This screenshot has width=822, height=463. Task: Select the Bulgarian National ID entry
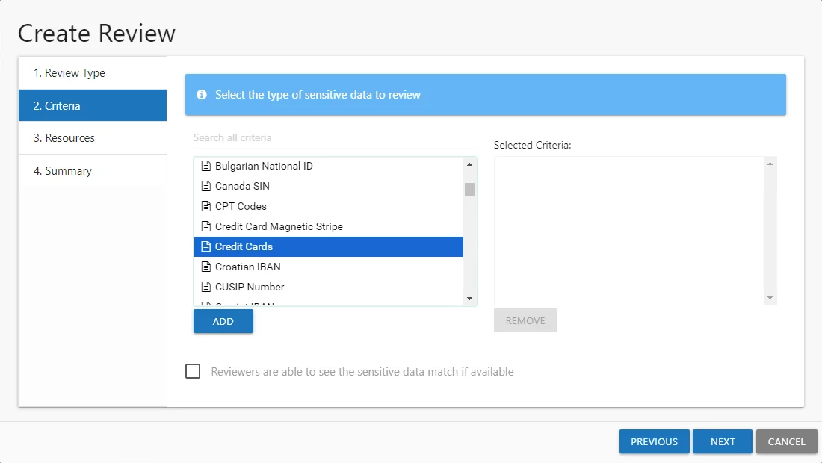pyautogui.click(x=329, y=166)
